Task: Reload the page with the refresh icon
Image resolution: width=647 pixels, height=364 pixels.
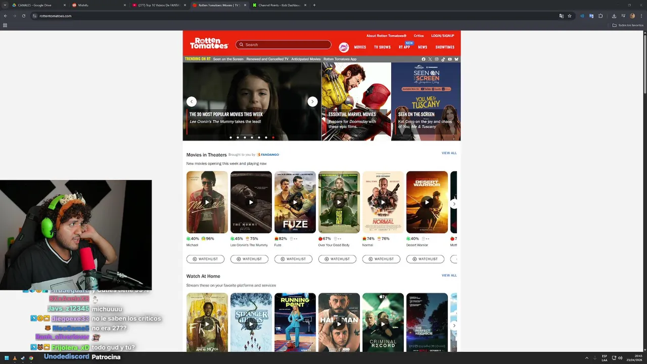Action: pyautogui.click(x=23, y=16)
